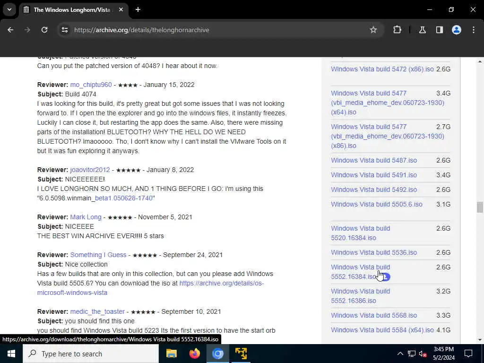Download Windows Vista build 5505.6.iso
The image size is (484, 363).
[377, 204]
